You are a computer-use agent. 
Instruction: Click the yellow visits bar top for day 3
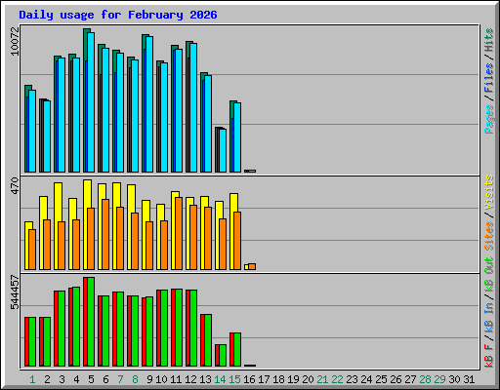click(x=58, y=202)
